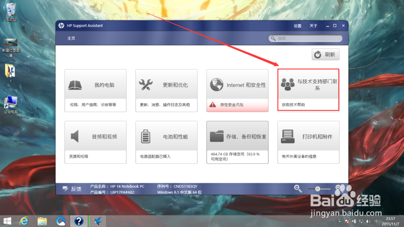Click the 资源和规格 subtitle text
404x227 pixels.
click(x=79, y=156)
